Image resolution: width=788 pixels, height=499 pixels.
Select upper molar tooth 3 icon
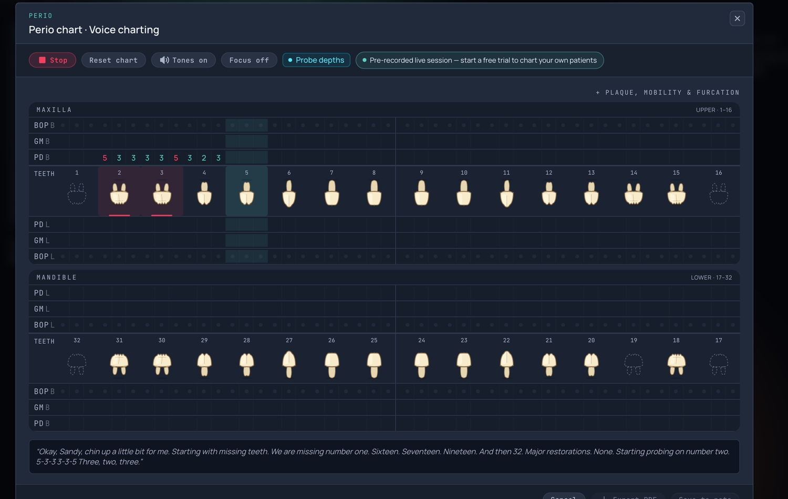[162, 194]
